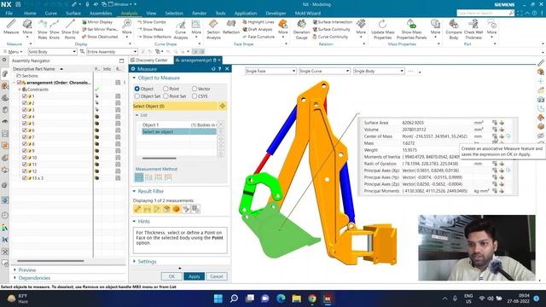Click the Show End Points icon
Viewport: 546px width, 307px height.
coord(70,29)
